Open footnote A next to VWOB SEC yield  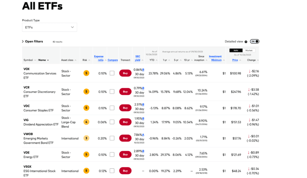coord(143,135)
